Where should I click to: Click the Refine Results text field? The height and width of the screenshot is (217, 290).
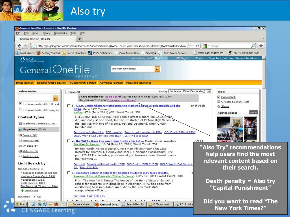pos(35,98)
